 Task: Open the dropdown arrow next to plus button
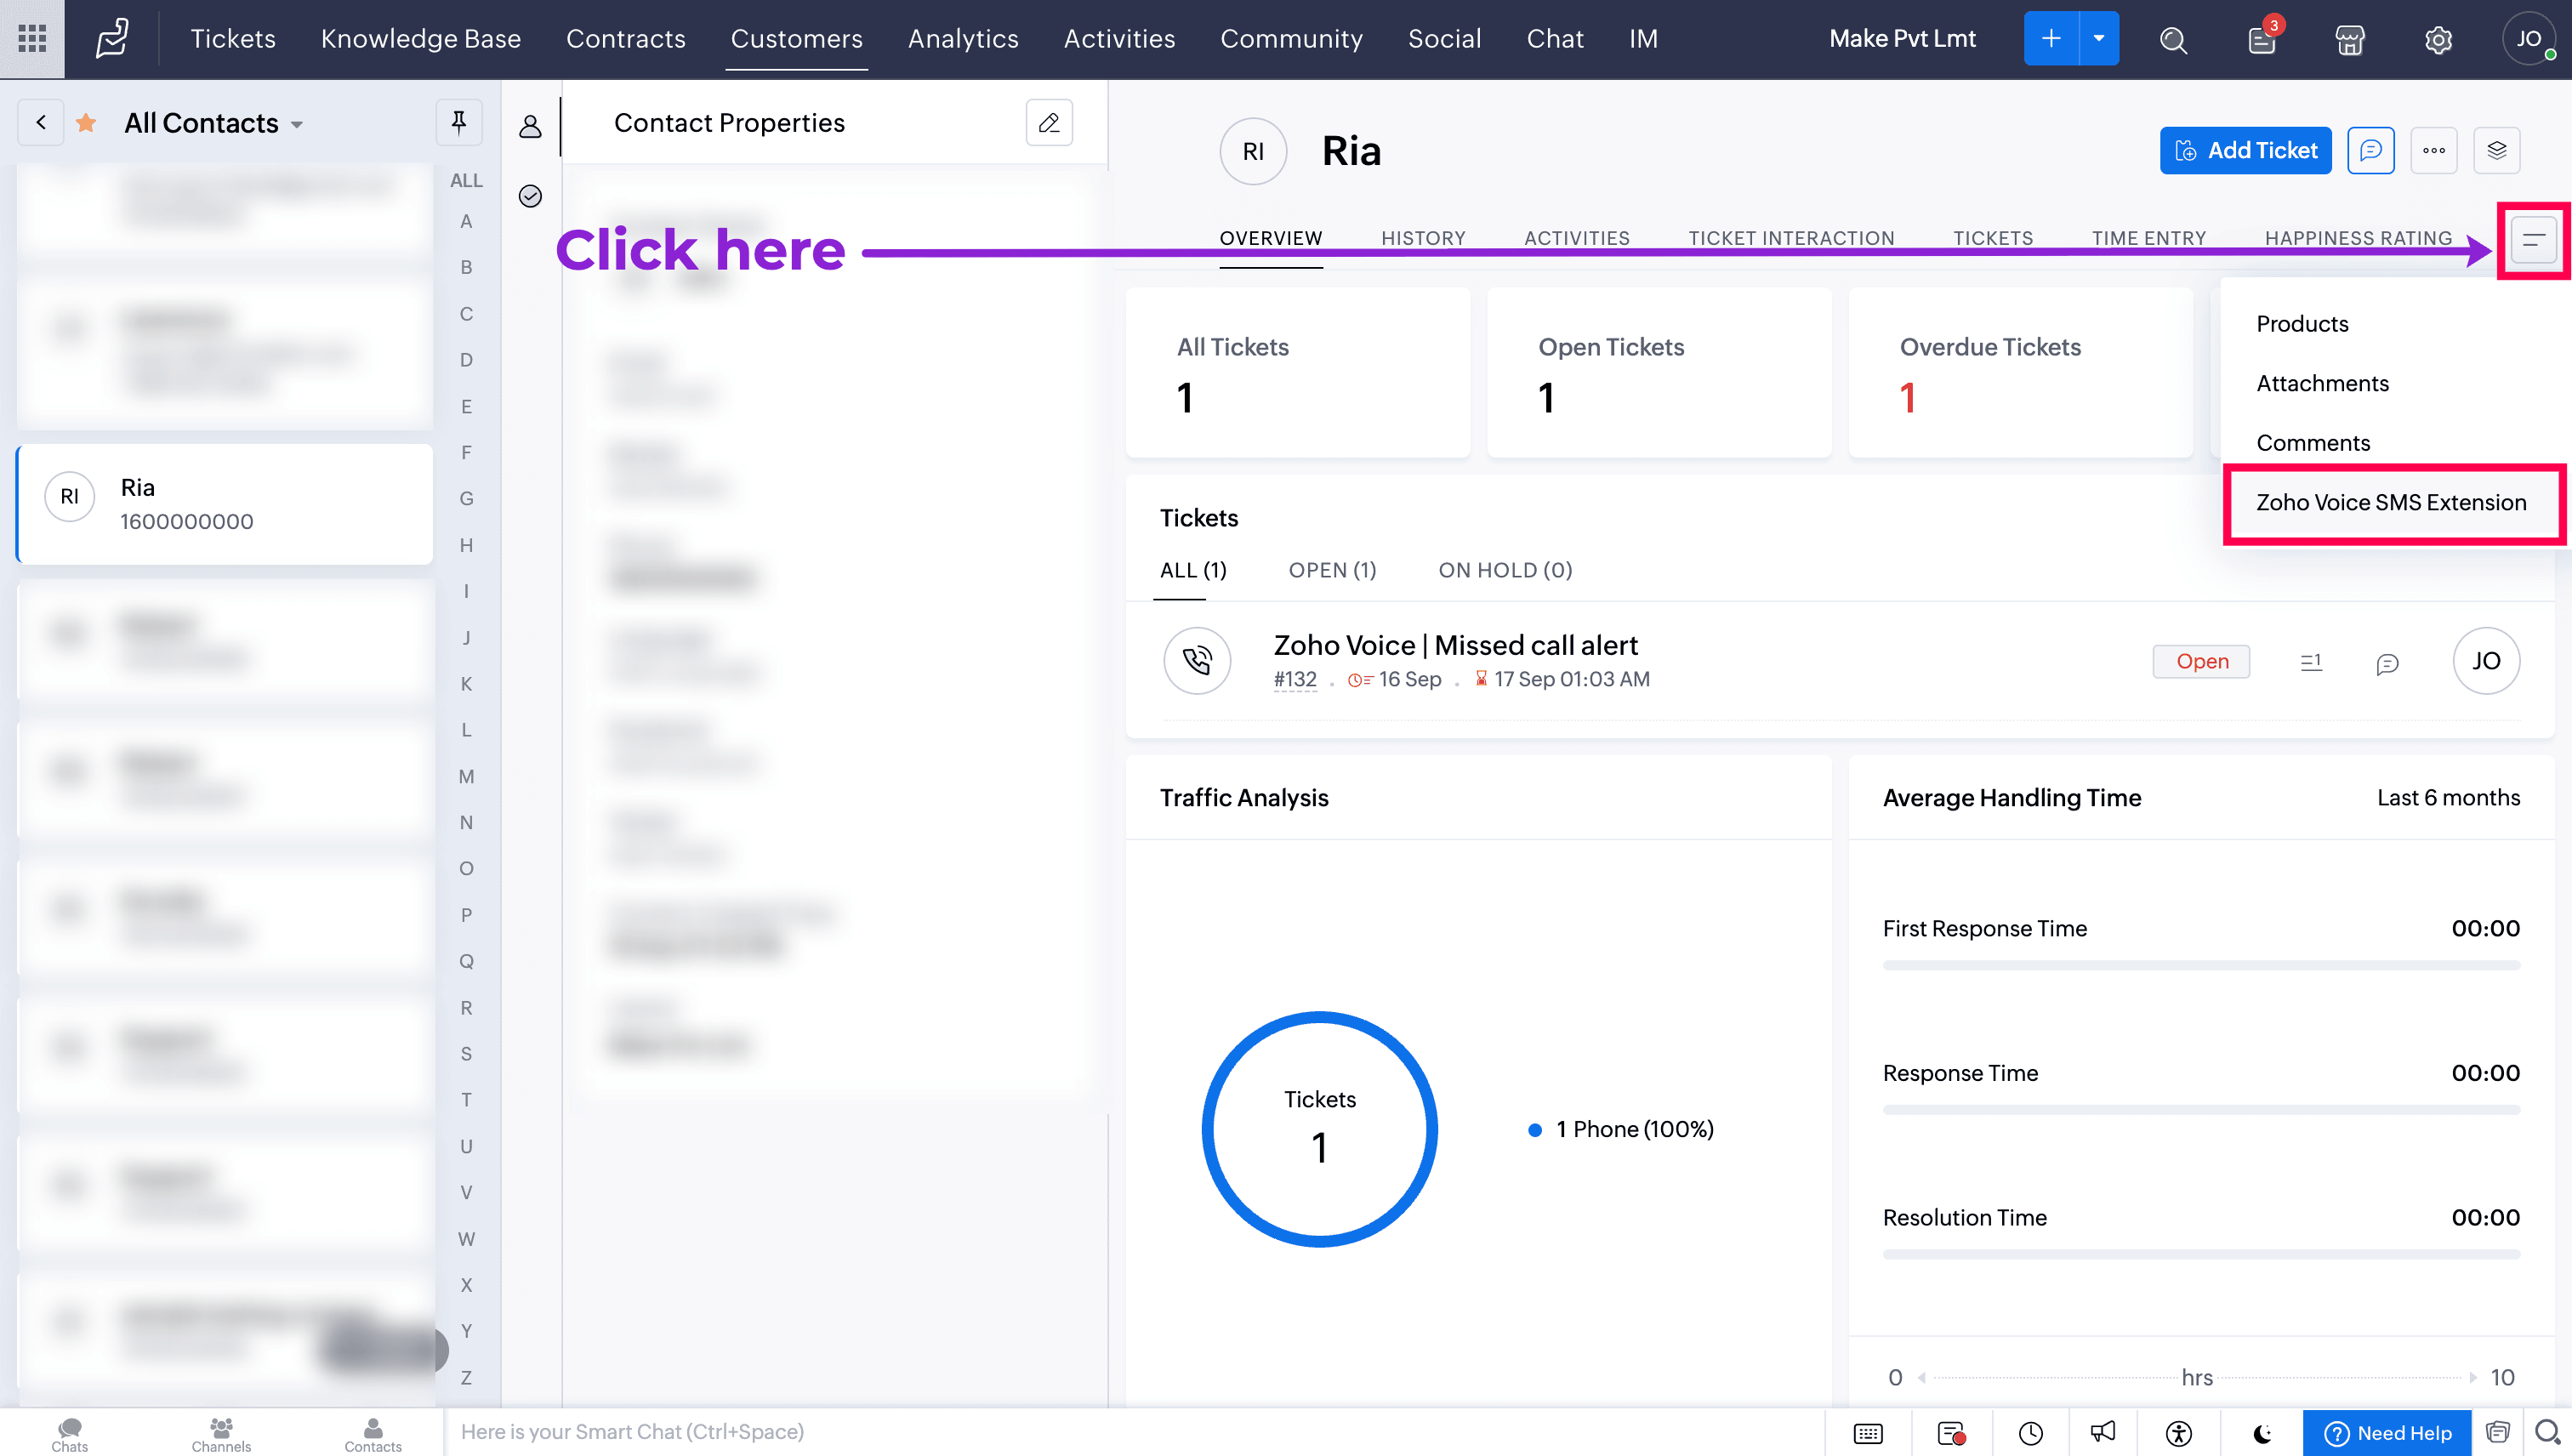(2098, 39)
